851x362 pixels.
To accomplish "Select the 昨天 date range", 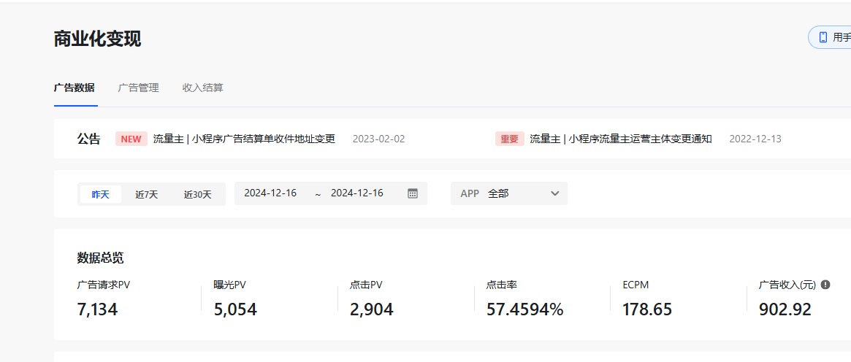I will (x=100, y=195).
